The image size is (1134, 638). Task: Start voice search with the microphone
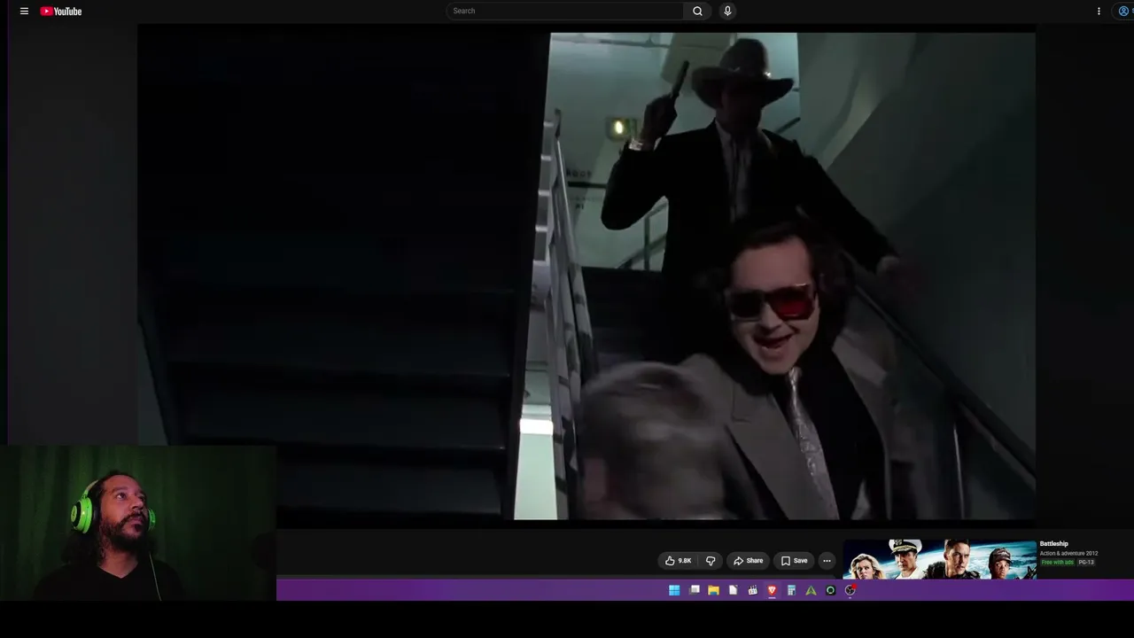[x=727, y=11]
